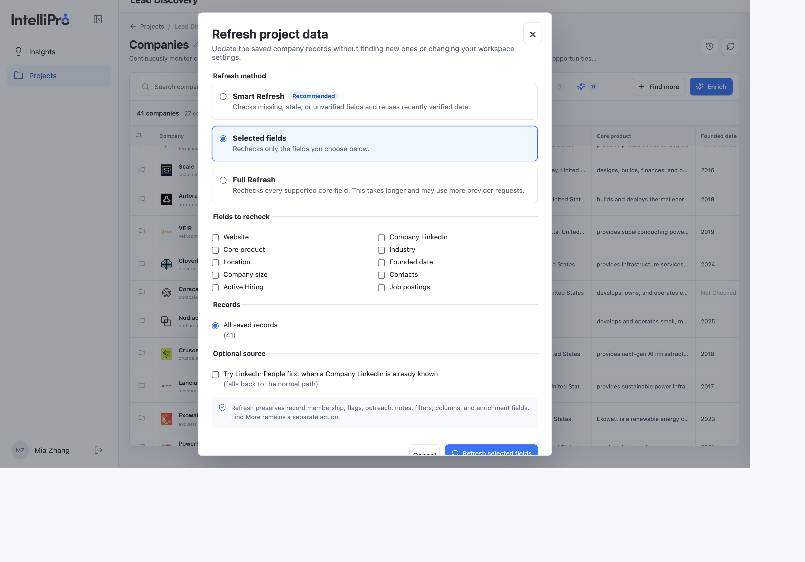Check the Website field checkbox
Screen dimensions: 805x562
[x=215, y=238]
